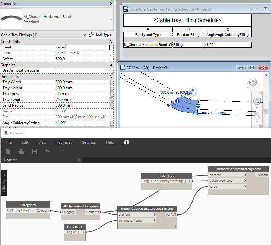The image size is (271, 245).
Task: Click the Thickness associate parameter button
Action: (x=112, y=94)
